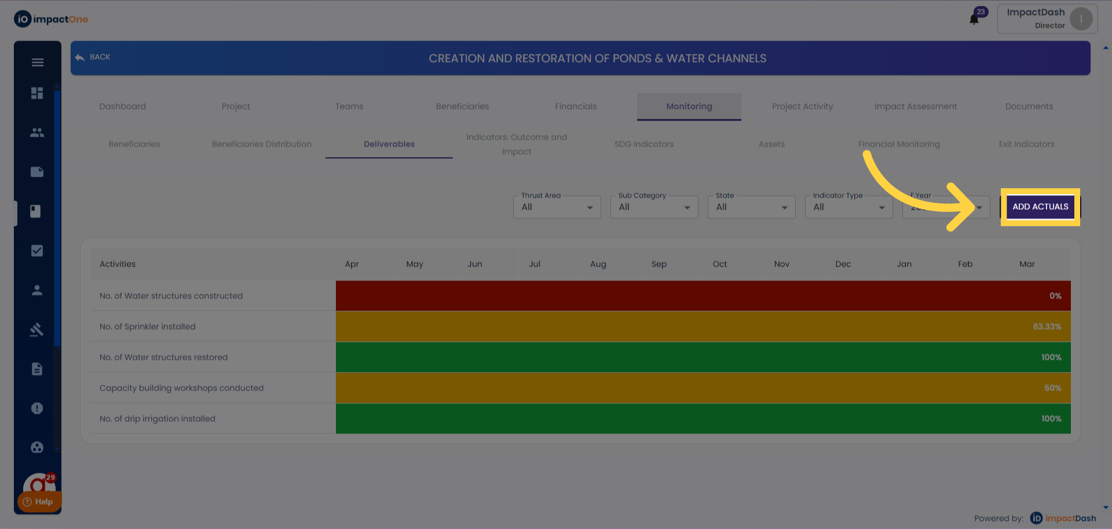Click the ADD ACTUALS button

[x=1040, y=207]
